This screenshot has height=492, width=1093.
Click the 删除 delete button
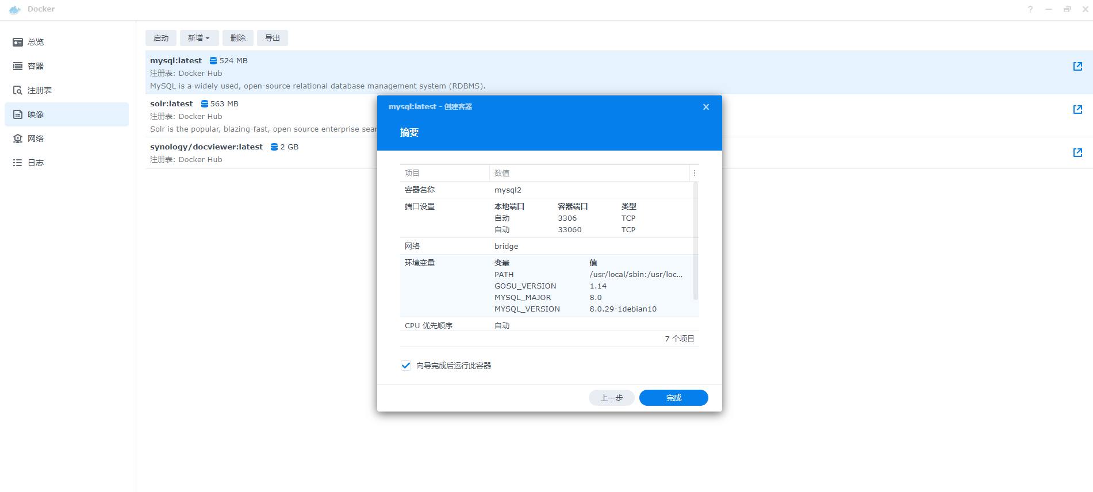pos(238,38)
